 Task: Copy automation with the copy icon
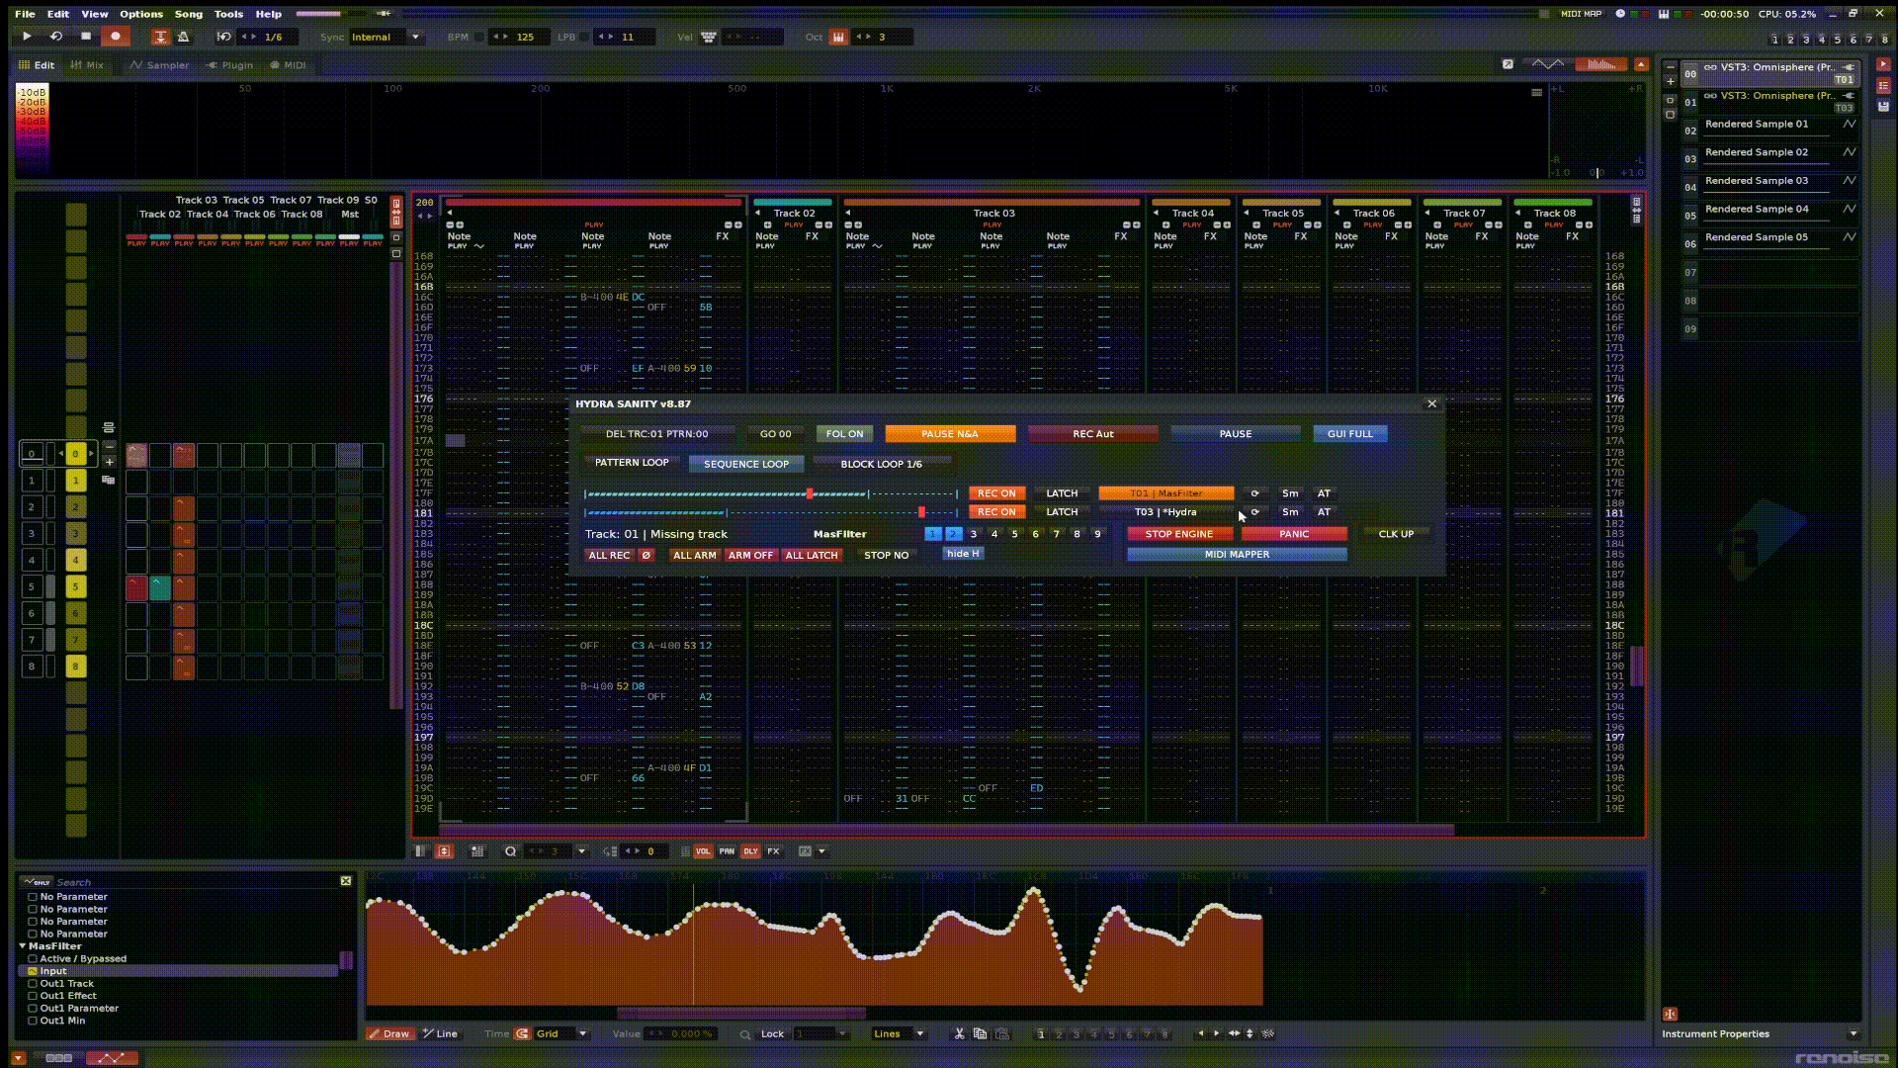click(980, 1034)
